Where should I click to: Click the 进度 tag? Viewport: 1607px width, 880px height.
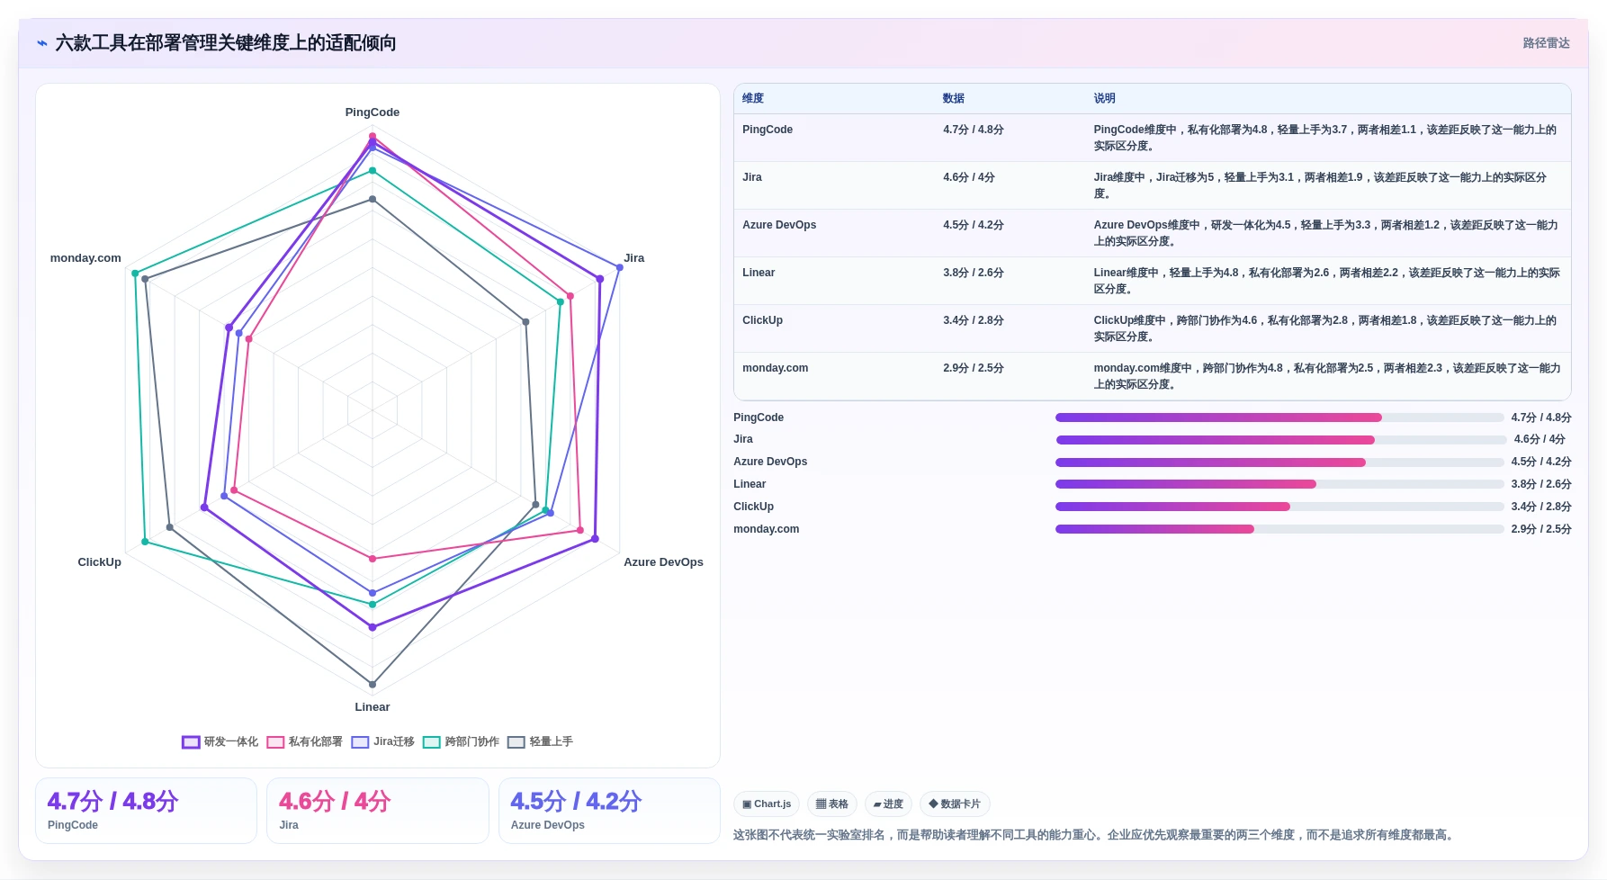click(888, 804)
